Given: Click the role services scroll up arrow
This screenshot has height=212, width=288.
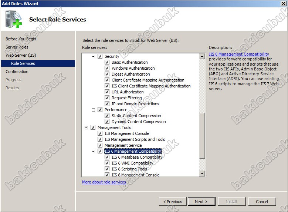Looking at the screenshot, I should tap(202, 56).
